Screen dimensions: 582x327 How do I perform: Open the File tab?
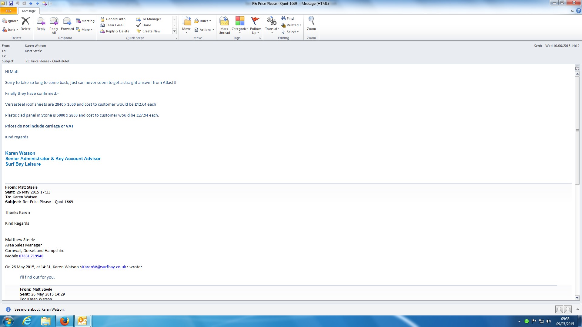tap(8, 11)
